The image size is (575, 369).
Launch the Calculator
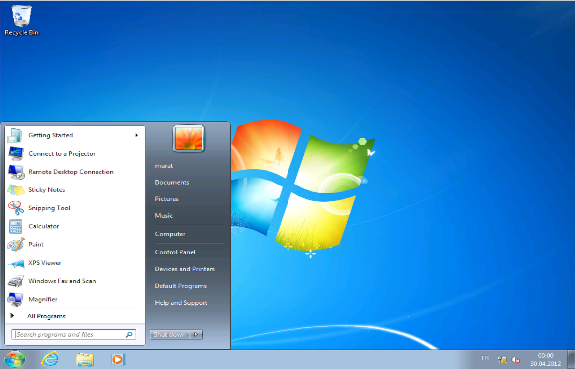[43, 226]
